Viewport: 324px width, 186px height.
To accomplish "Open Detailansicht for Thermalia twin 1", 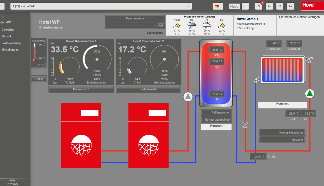I will (81, 89).
